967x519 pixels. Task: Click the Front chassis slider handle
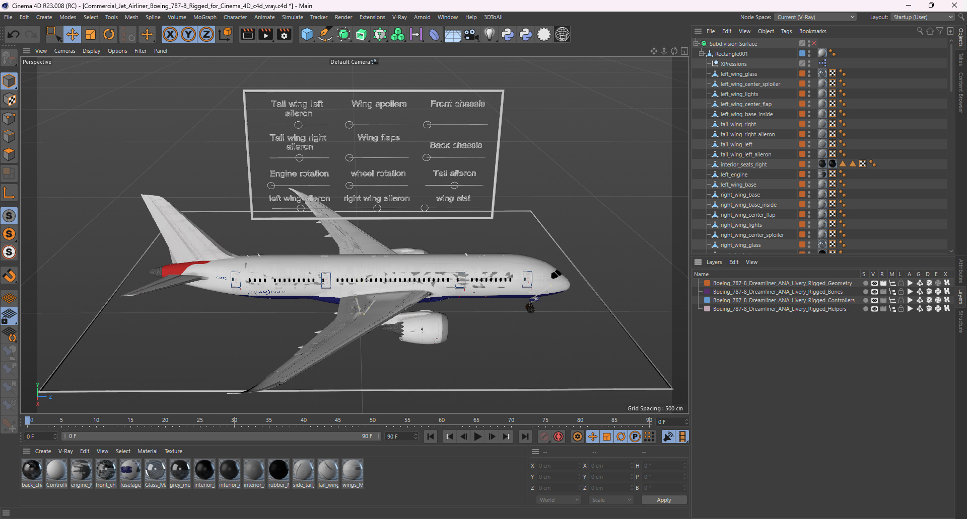[x=427, y=125]
